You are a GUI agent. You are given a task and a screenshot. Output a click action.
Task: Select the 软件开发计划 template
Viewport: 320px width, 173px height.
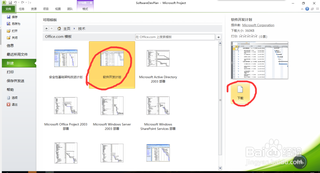click(112, 65)
